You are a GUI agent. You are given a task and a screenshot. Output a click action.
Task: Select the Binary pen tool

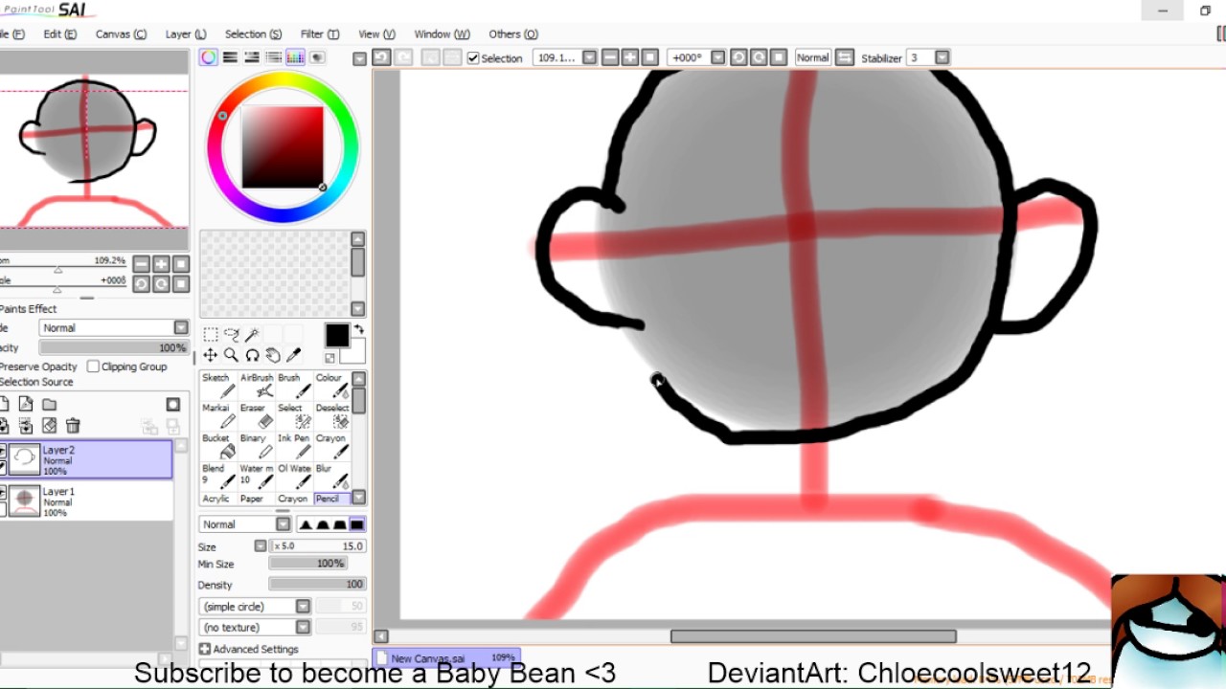click(x=256, y=447)
